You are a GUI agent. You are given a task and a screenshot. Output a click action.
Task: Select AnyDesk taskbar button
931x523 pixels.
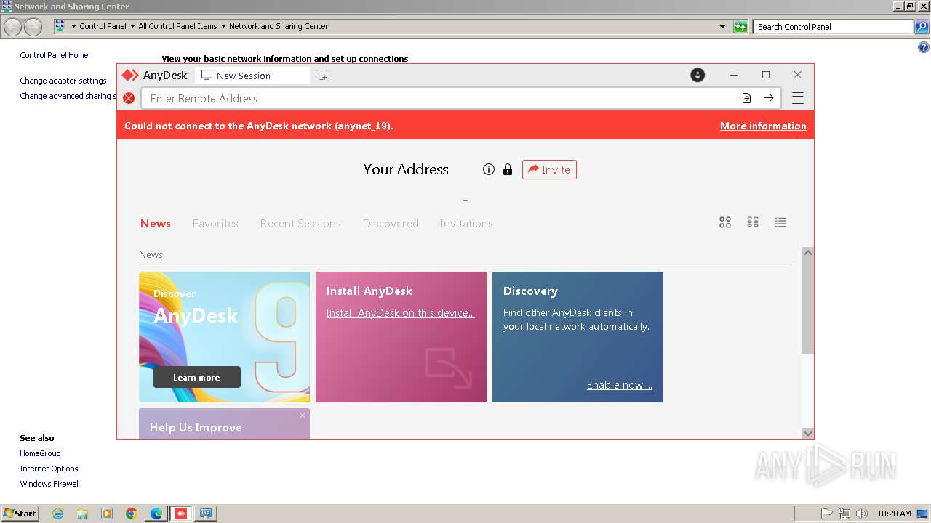181,514
